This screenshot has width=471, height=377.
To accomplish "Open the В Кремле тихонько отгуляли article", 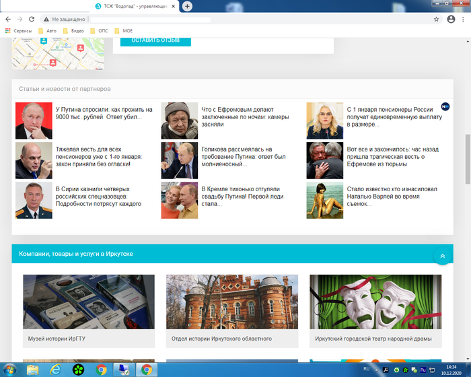I will (242, 197).
